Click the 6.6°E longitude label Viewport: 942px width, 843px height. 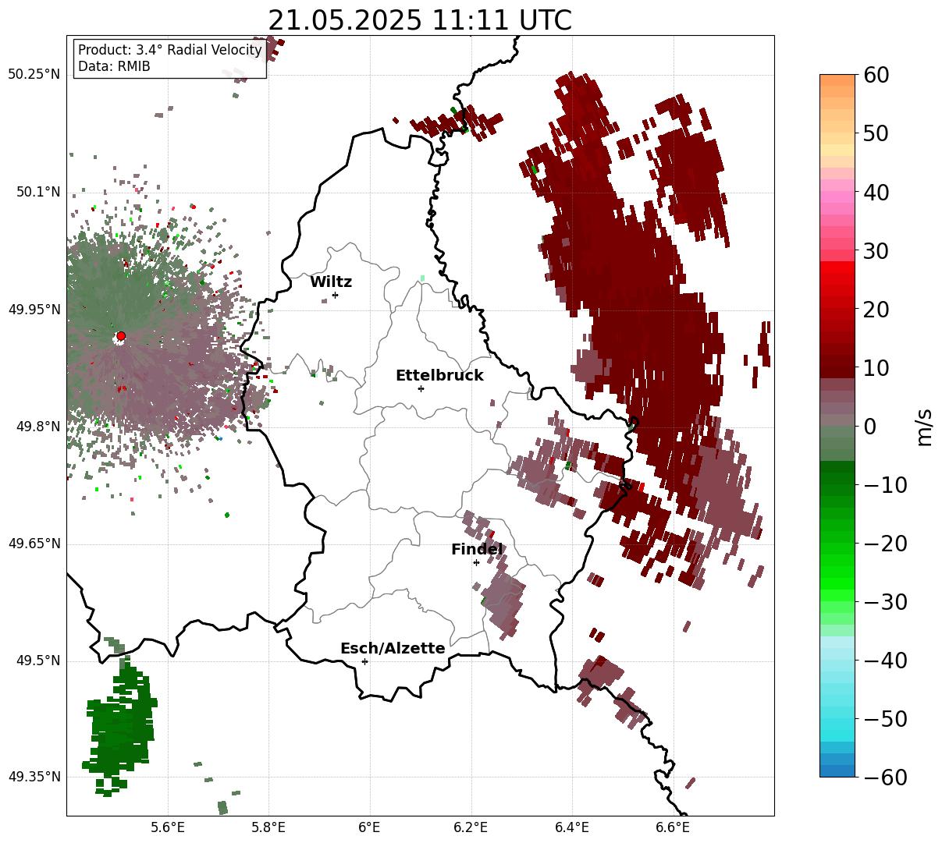pyautogui.click(x=673, y=827)
